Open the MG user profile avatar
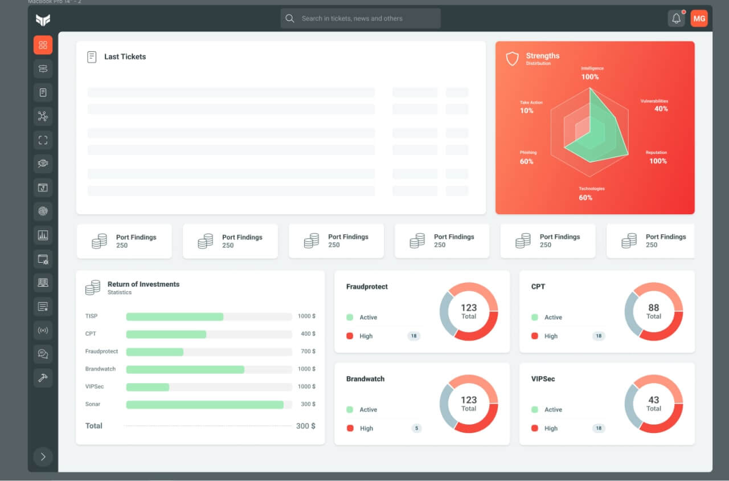 click(x=699, y=18)
